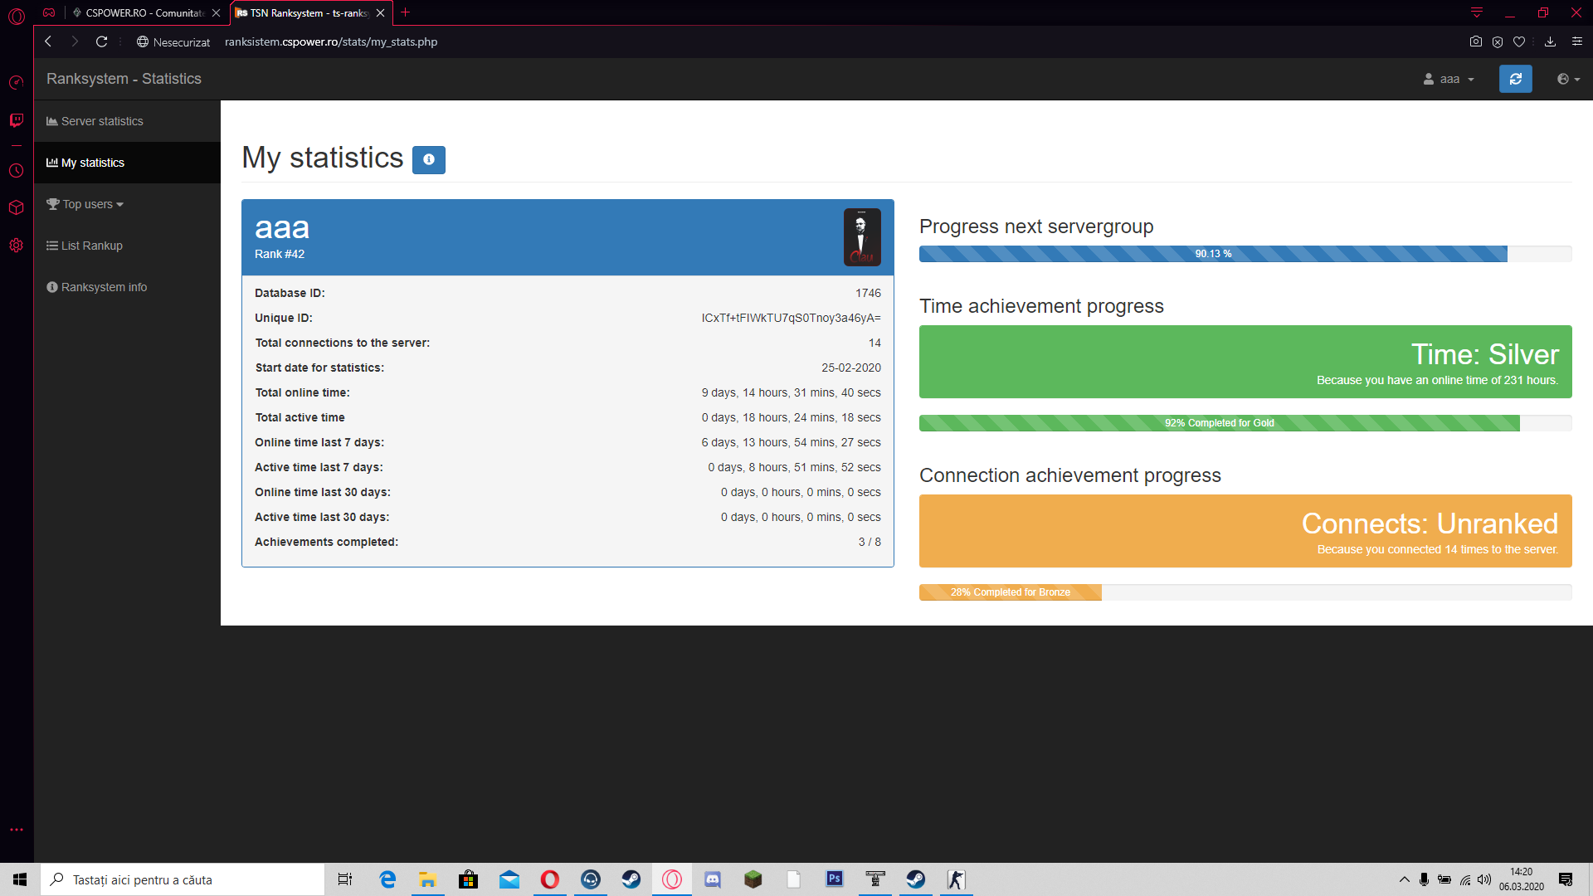This screenshot has width=1593, height=896.
Task: Click the Ranksystem - Statistics header link
Action: point(124,79)
